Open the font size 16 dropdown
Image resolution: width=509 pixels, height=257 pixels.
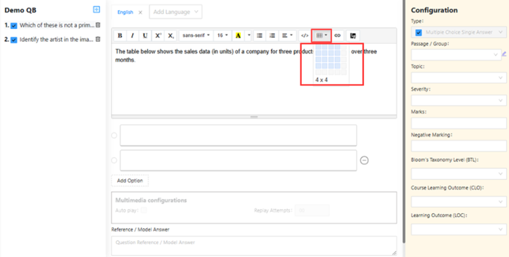coord(223,36)
